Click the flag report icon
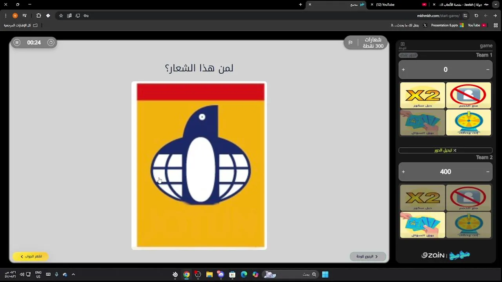 [350, 42]
